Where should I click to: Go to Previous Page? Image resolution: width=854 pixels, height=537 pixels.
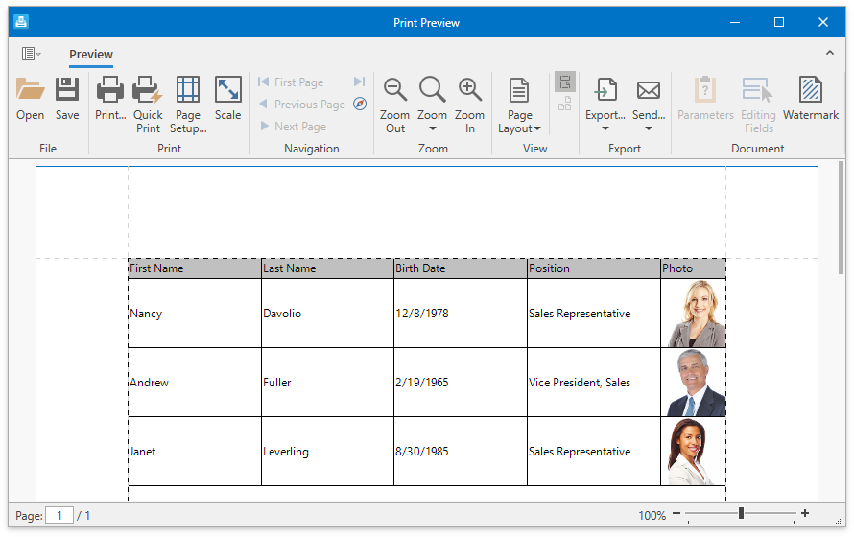pyautogui.click(x=301, y=104)
